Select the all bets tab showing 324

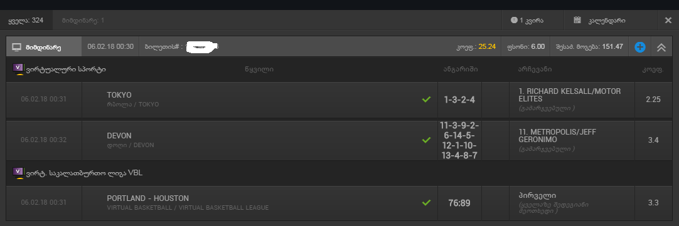coord(26,20)
